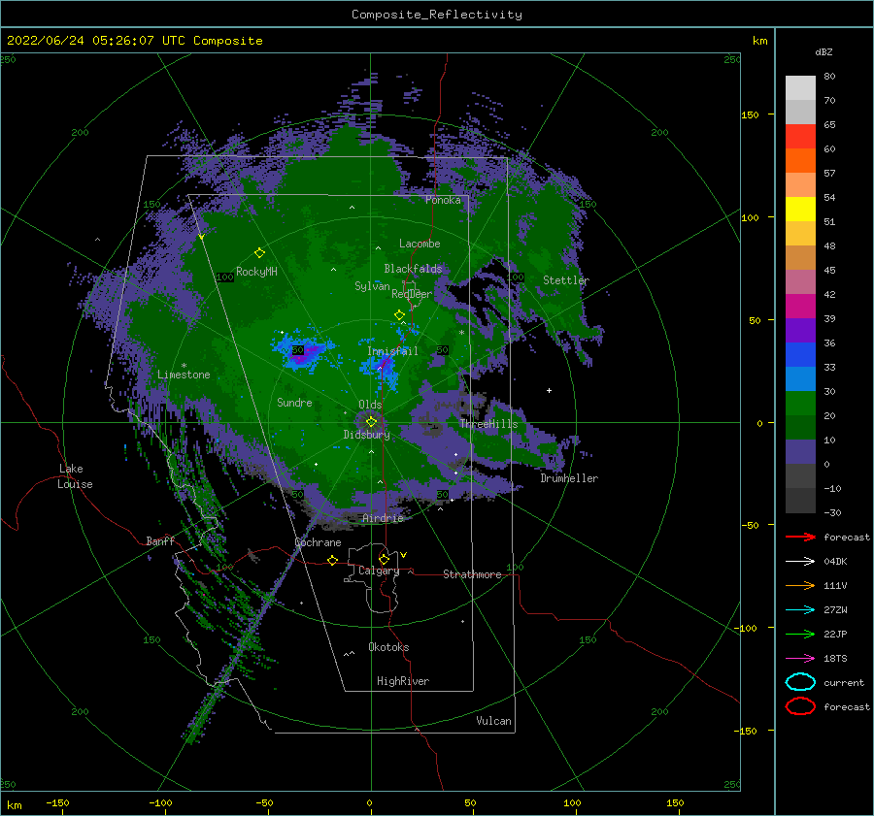Click the white plus marker east of ThreeHills
874x816 pixels.
click(549, 390)
